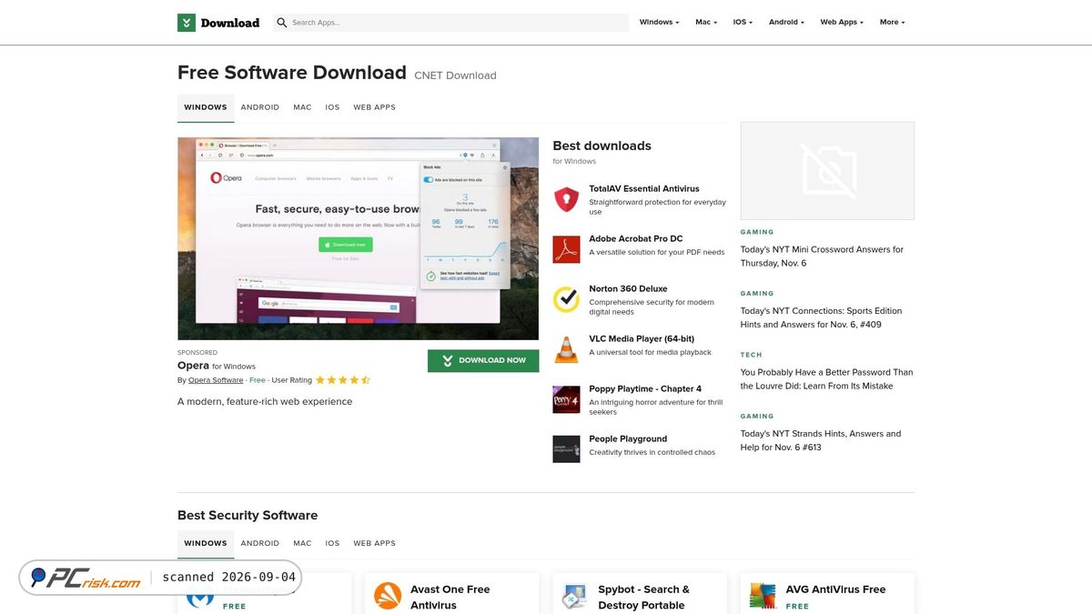Open Avast One Free Antivirus card title
This screenshot has height=614, width=1092.
click(x=450, y=597)
